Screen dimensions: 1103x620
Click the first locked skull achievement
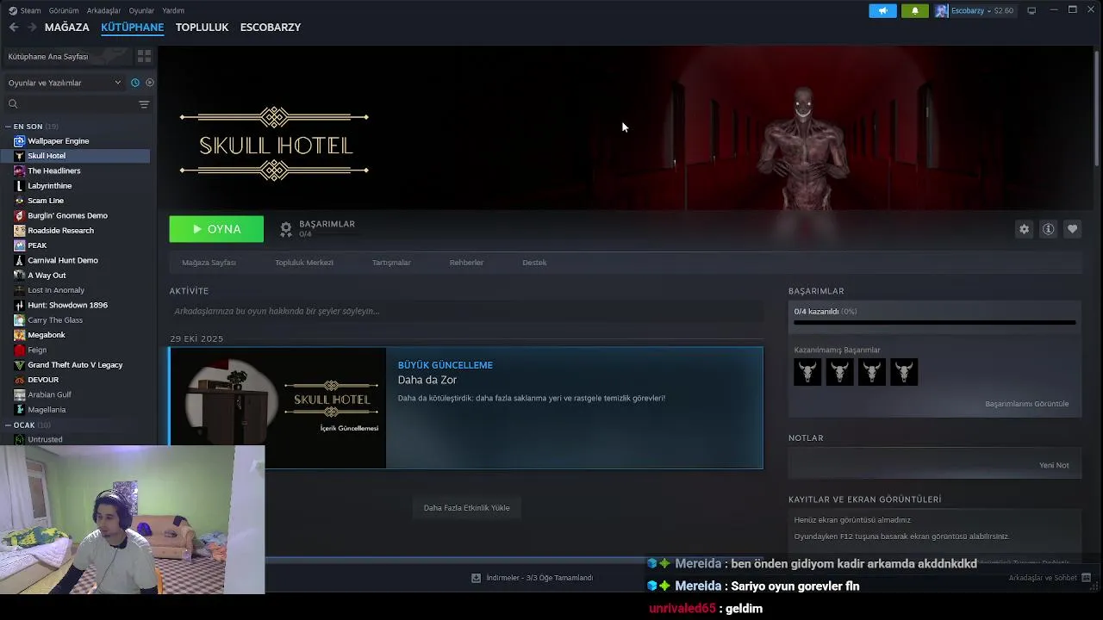coord(807,372)
